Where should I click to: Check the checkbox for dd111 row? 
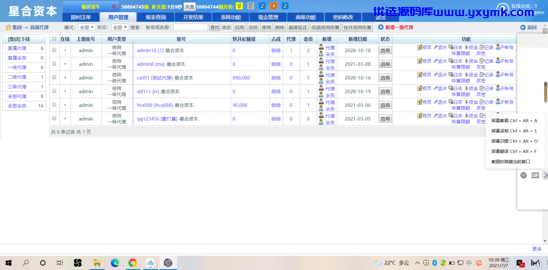[54, 91]
